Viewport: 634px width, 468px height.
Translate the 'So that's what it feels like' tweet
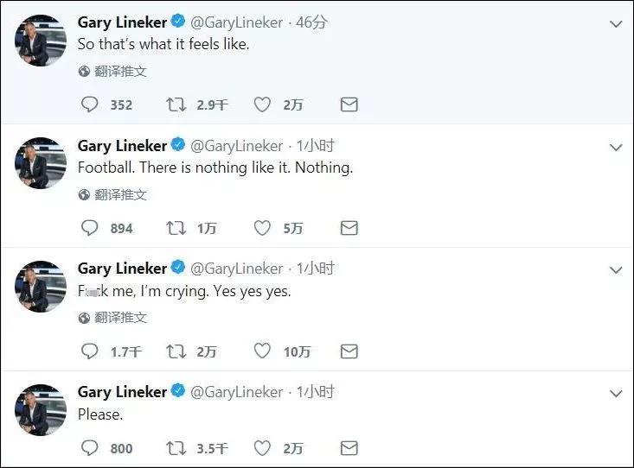(120, 72)
